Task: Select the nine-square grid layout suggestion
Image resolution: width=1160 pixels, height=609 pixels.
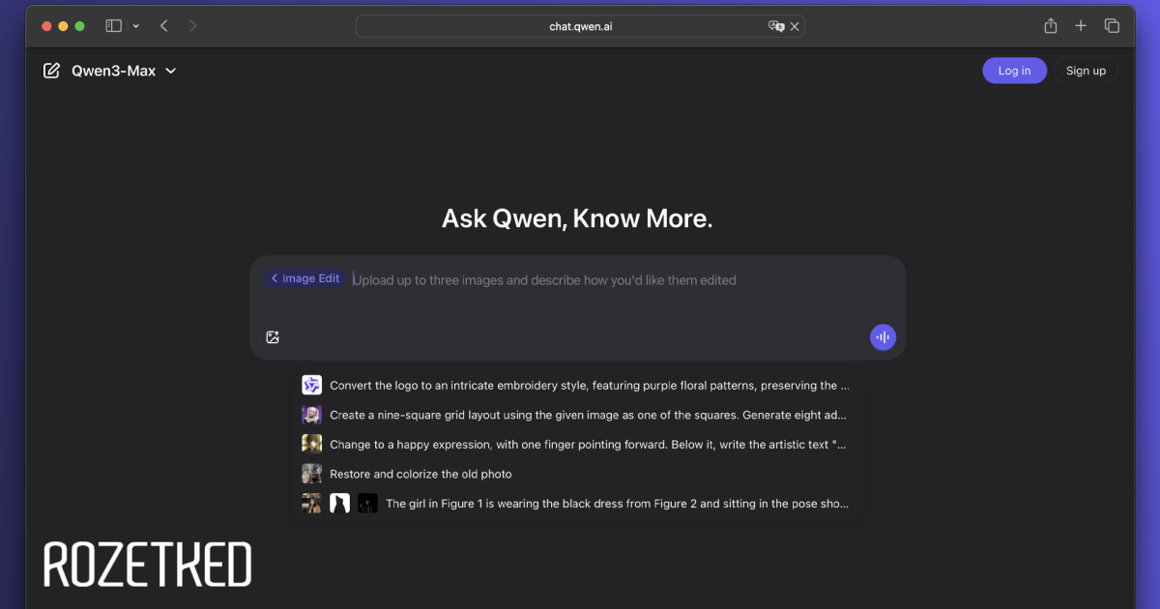Action: point(587,415)
